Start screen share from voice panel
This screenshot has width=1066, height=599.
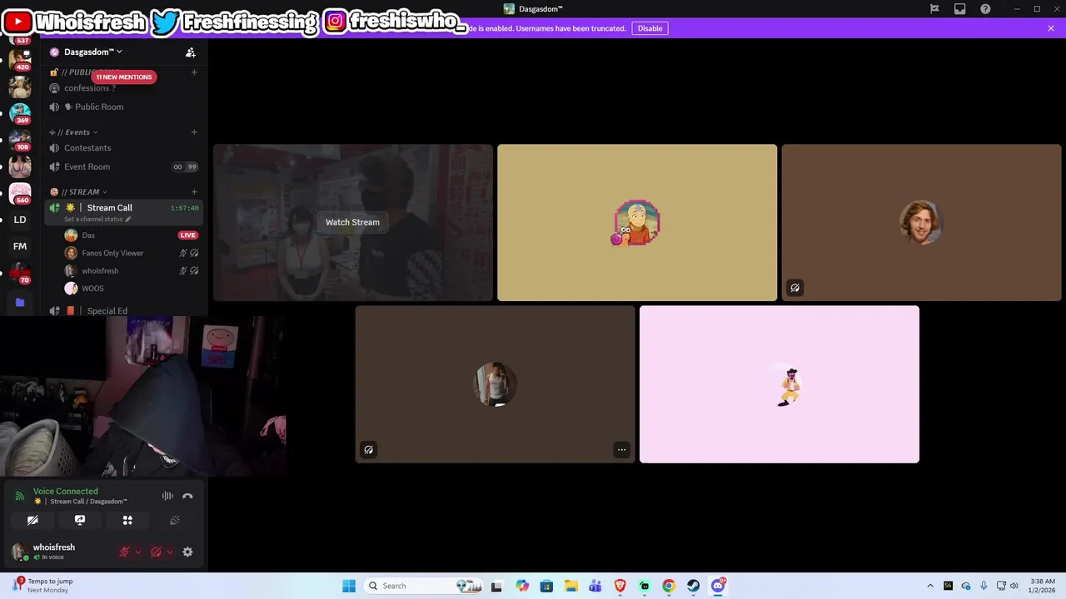pos(80,520)
